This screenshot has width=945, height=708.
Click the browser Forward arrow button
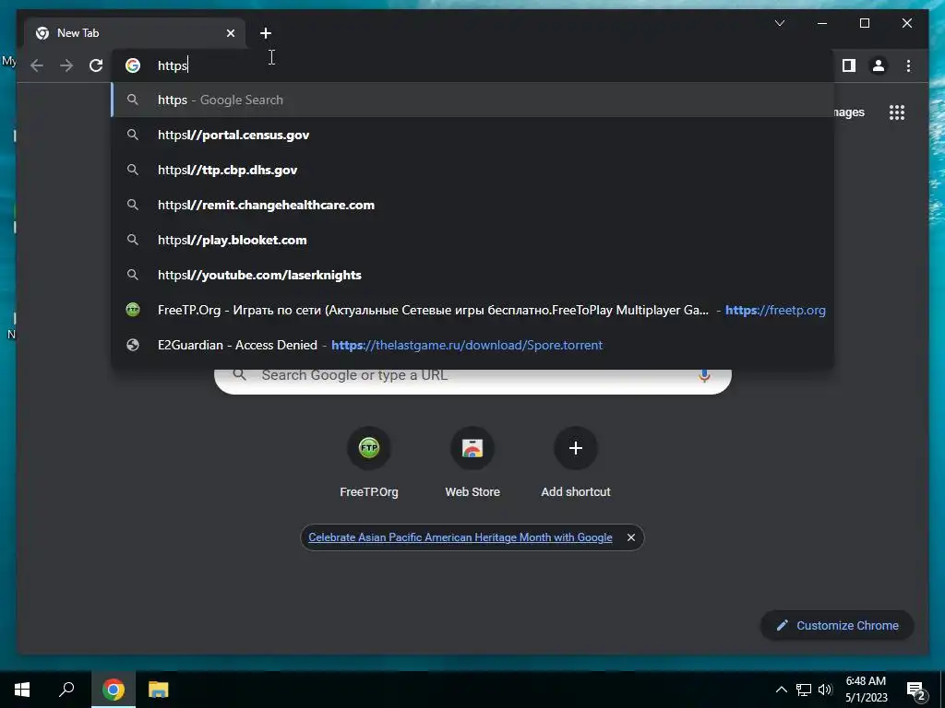pyautogui.click(x=66, y=65)
